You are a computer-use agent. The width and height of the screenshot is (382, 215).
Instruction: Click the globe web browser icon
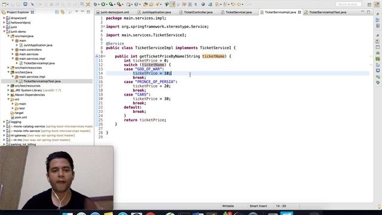[203, 4]
